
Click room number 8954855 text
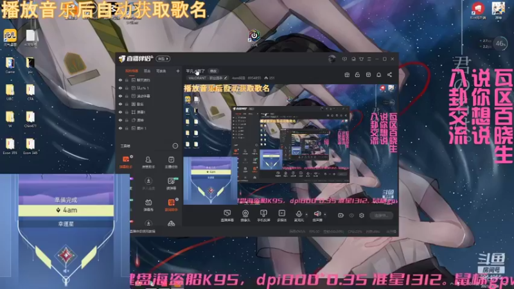coord(254,78)
